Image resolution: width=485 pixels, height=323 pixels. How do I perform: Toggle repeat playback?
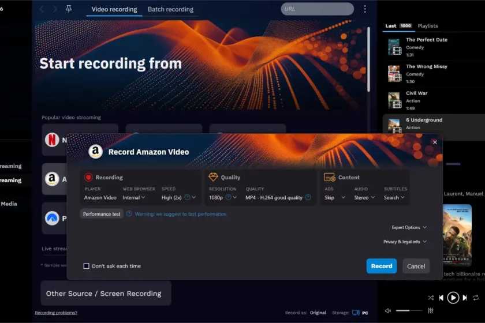point(476,298)
